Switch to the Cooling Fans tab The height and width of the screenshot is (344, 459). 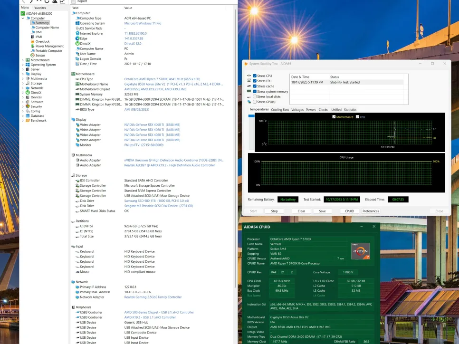click(x=280, y=110)
